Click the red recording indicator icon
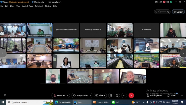The image size is (186, 105). tap(164, 2)
